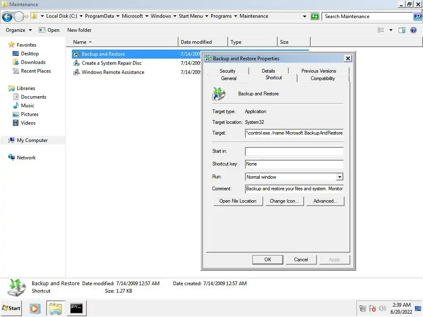Click the Shortcut key field

point(294,164)
